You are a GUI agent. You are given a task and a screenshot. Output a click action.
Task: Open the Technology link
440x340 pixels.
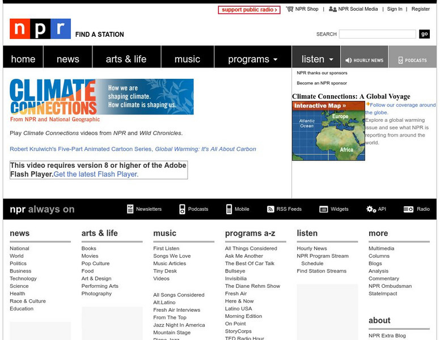coord(23,279)
